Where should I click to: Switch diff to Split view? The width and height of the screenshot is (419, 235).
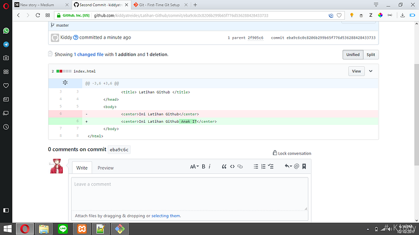tap(371, 55)
